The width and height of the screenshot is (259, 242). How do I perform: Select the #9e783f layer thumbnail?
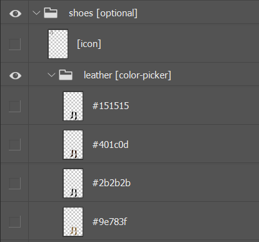point(73,221)
